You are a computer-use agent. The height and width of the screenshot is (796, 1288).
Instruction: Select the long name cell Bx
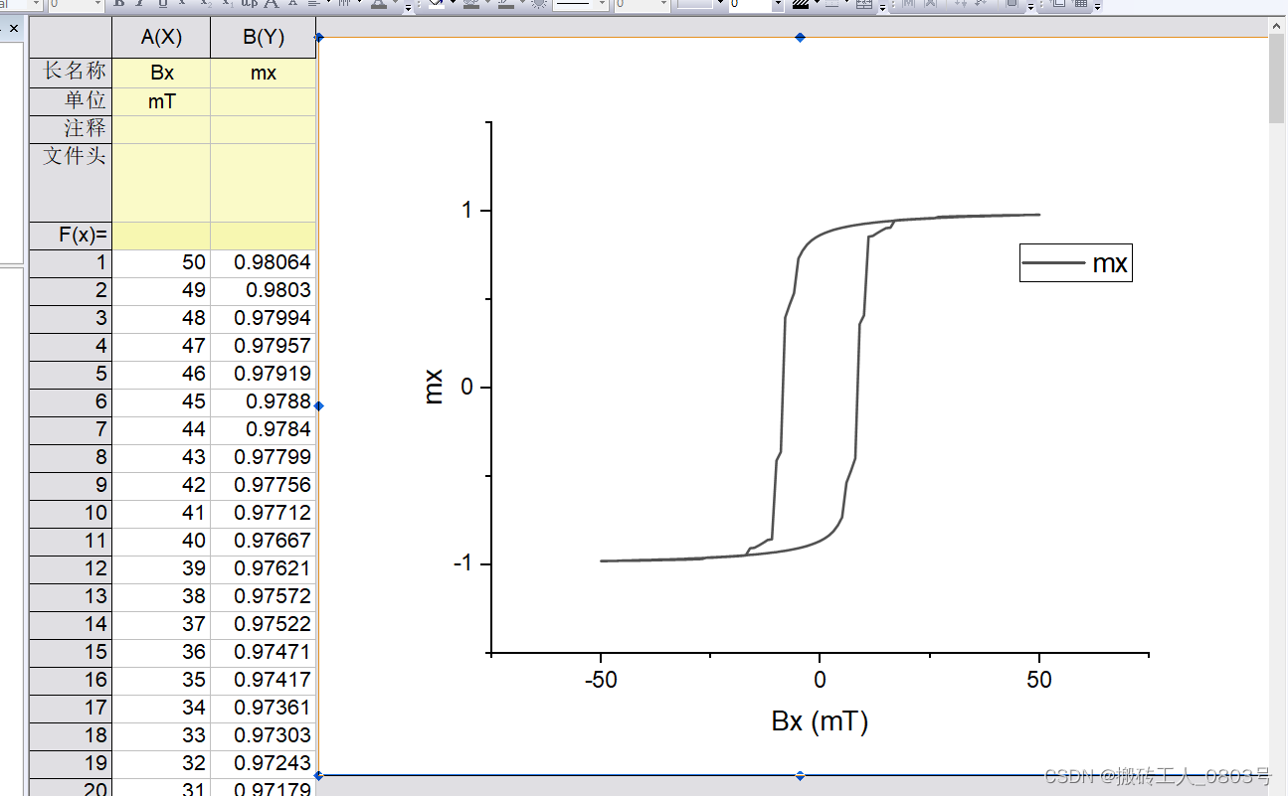[161, 74]
